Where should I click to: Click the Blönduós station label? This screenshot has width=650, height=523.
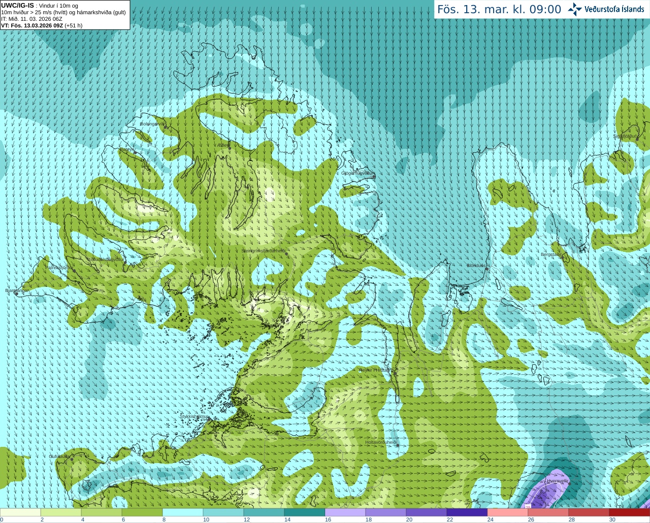(477, 266)
